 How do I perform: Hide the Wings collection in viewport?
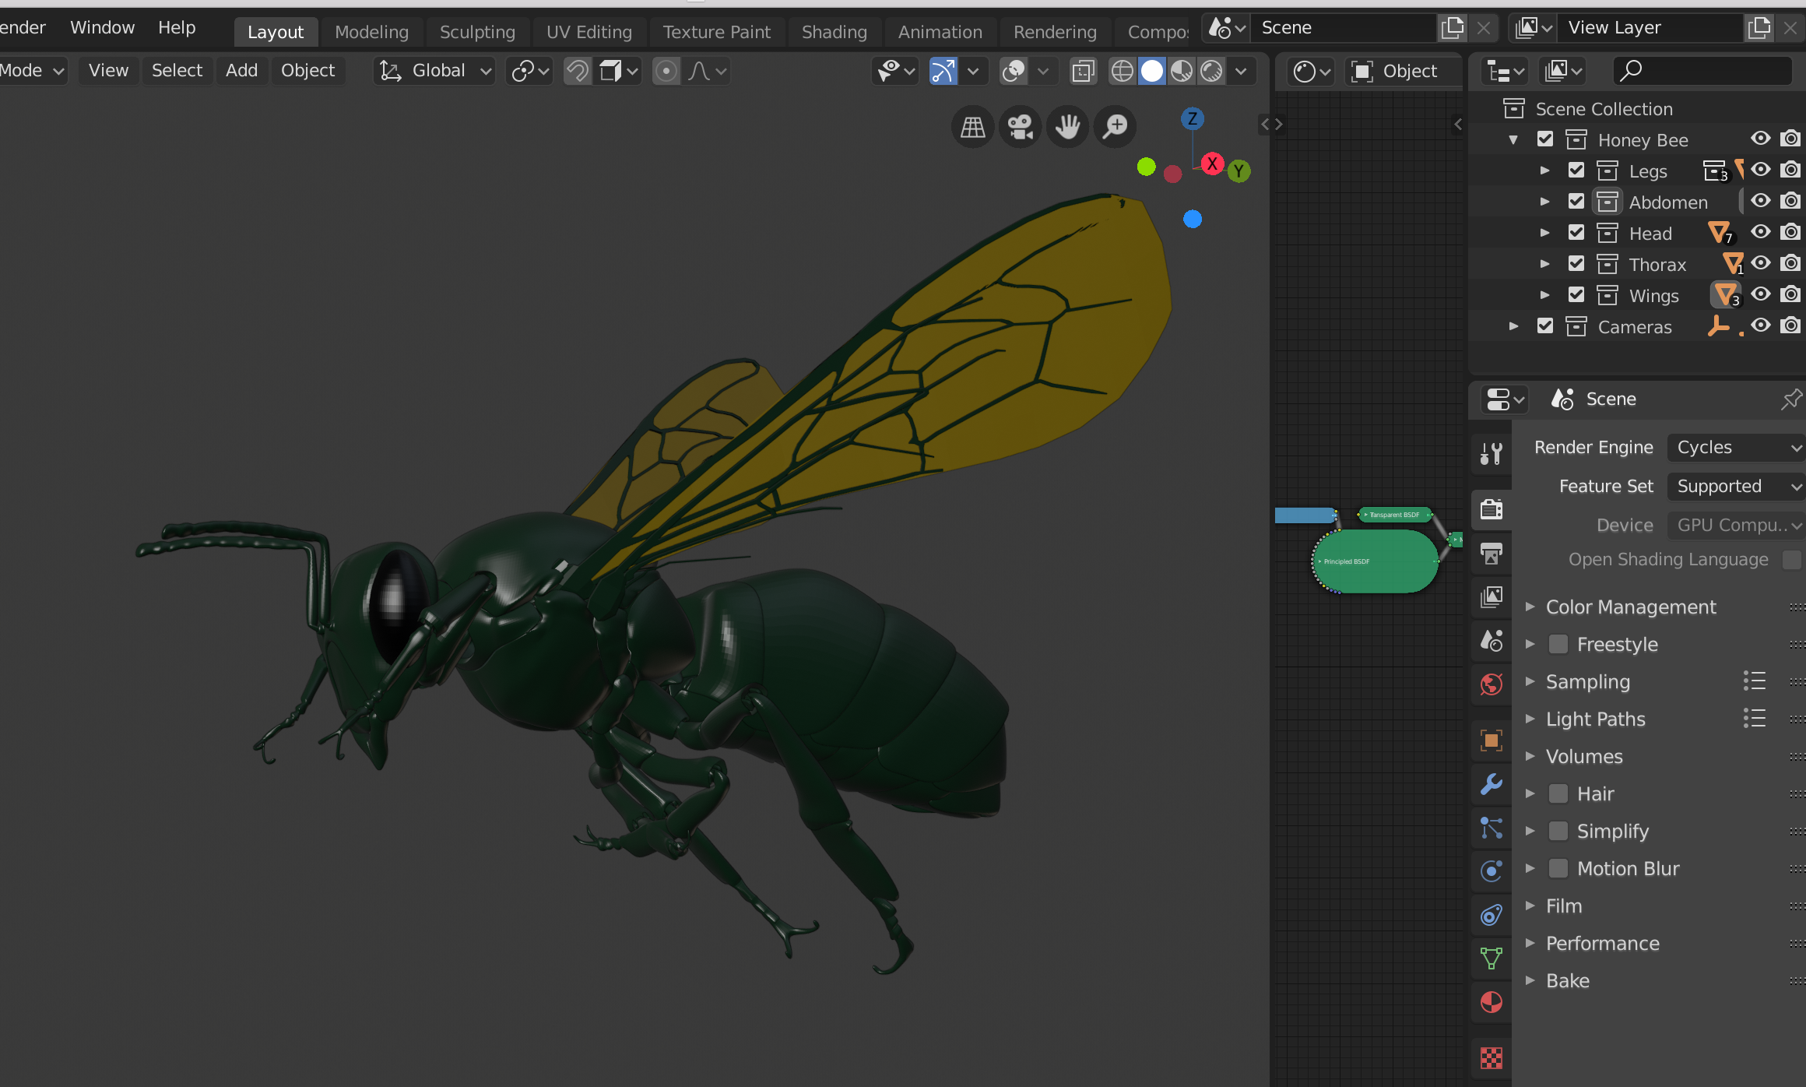click(x=1761, y=294)
